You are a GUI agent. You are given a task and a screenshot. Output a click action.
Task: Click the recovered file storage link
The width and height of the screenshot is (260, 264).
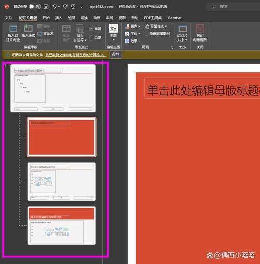coord(76,55)
